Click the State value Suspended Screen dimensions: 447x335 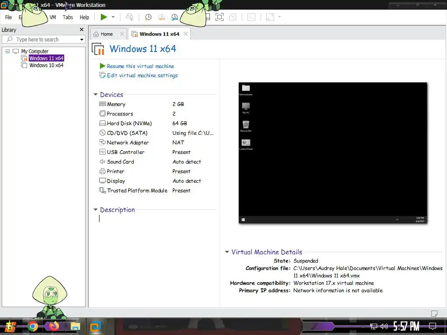coord(306,261)
